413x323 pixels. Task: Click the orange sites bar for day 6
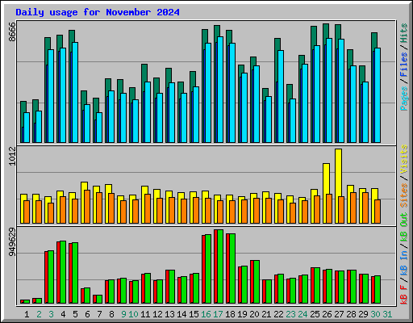pyautogui.click(x=87, y=207)
